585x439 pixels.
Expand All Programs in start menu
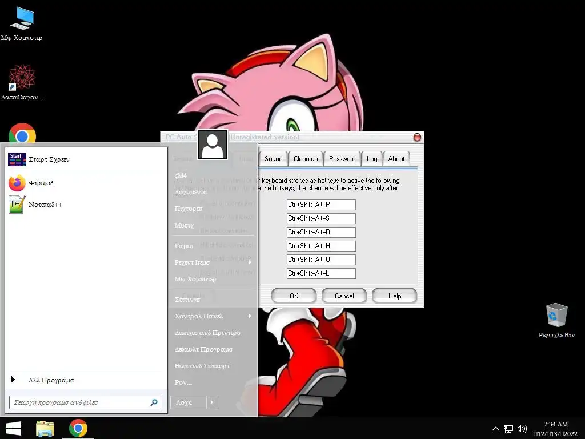tap(85, 380)
